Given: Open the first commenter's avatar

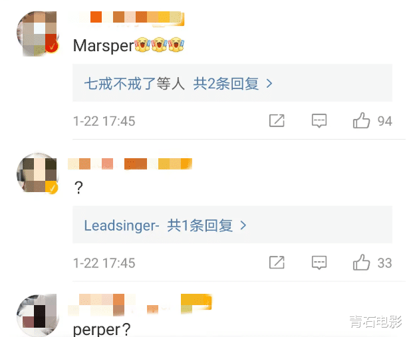Looking at the screenshot, I should click(x=38, y=33).
